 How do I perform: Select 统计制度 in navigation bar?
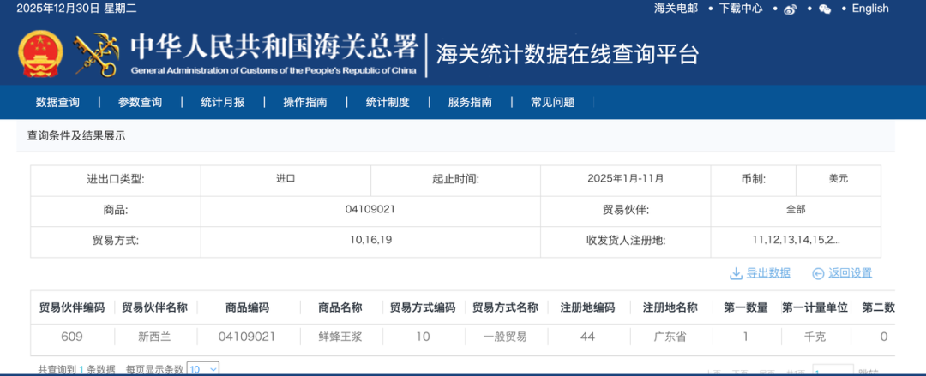click(x=388, y=102)
